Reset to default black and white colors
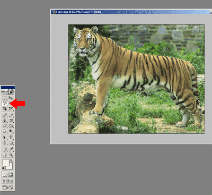Viewport: 212px width, 195px height. point(4,168)
